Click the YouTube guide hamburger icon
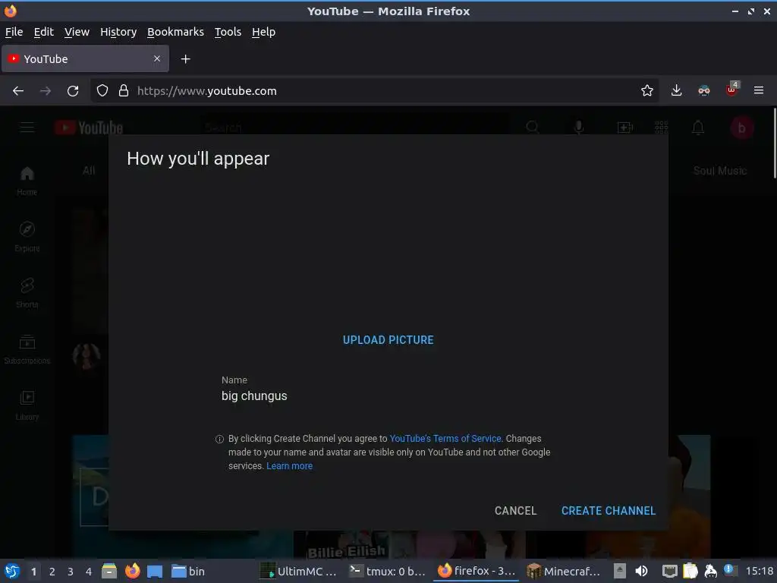 coord(27,128)
